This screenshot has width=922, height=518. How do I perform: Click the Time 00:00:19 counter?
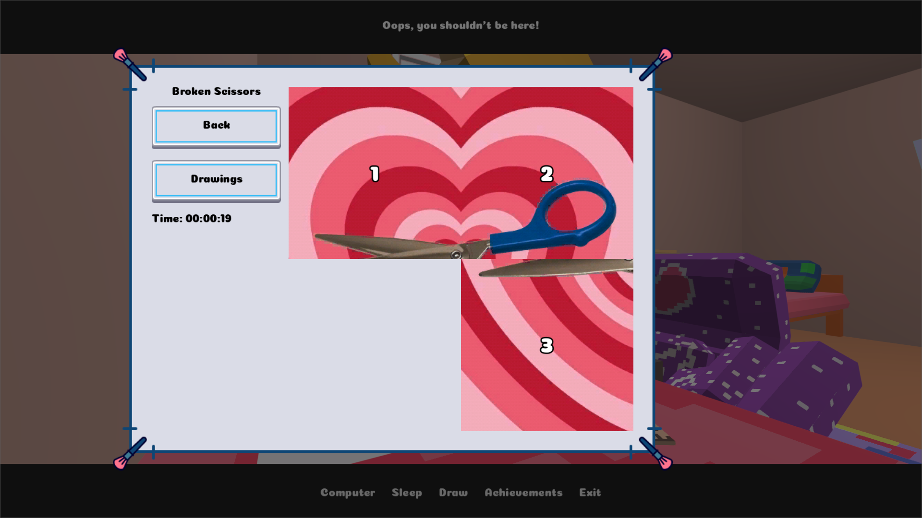tap(192, 218)
